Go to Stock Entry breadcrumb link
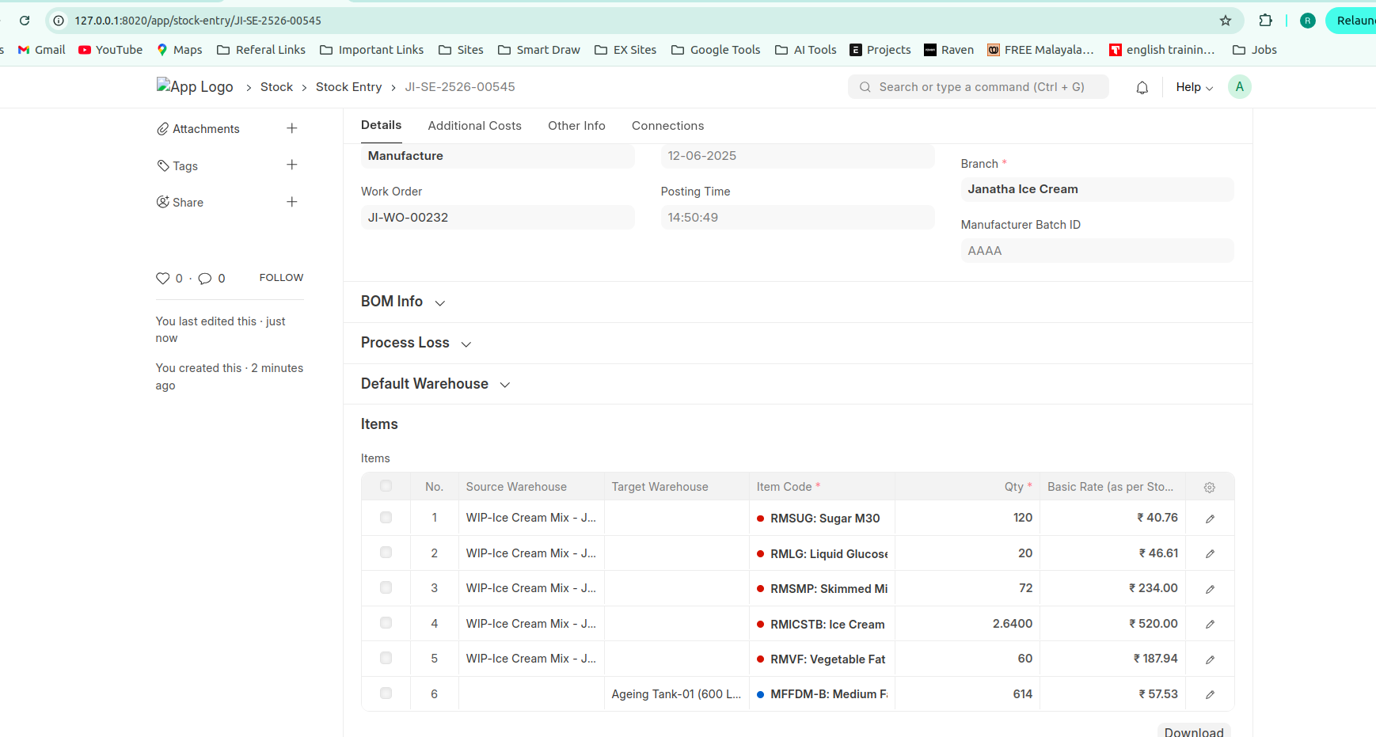 pyautogui.click(x=348, y=87)
